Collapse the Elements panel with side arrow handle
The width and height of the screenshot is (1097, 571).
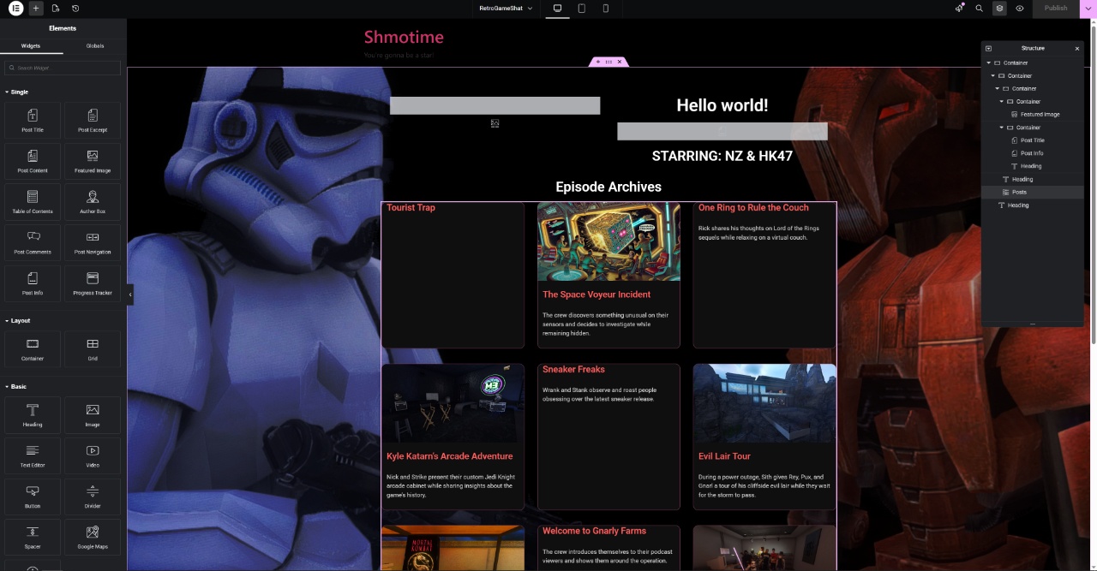click(x=130, y=294)
